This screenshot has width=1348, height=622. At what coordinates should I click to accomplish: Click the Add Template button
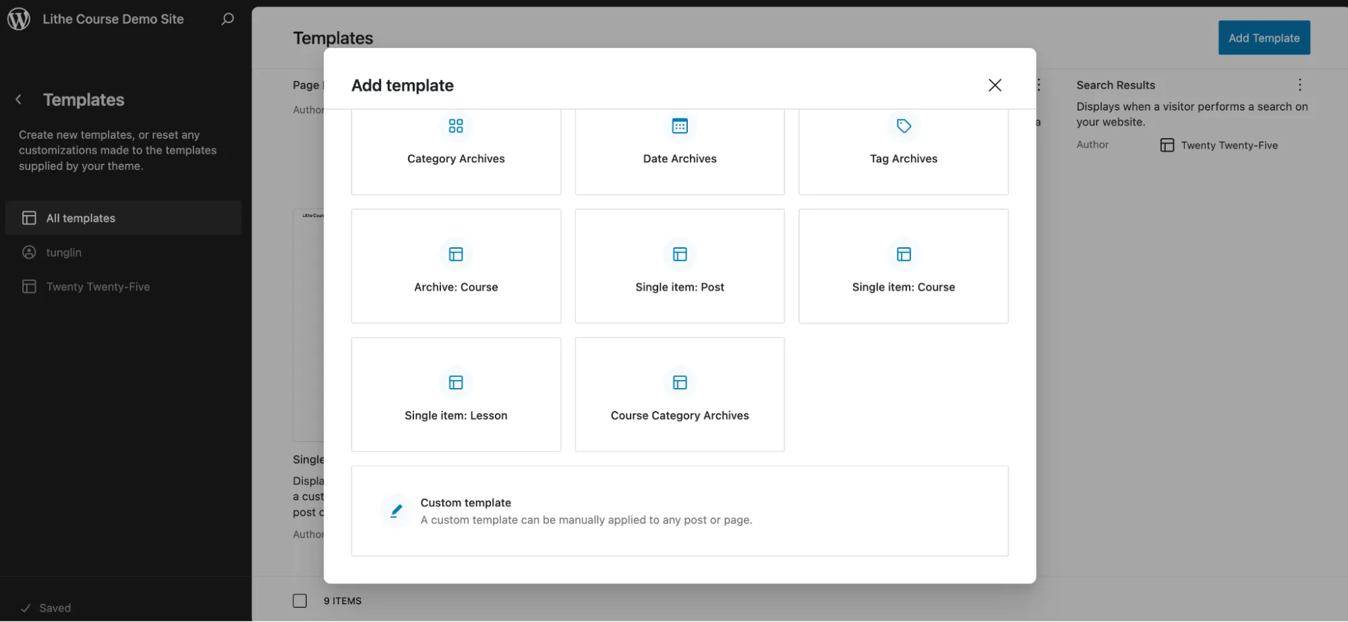1264,38
